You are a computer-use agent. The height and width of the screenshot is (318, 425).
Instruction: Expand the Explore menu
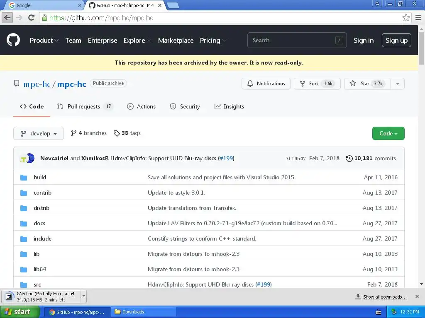[x=137, y=40]
